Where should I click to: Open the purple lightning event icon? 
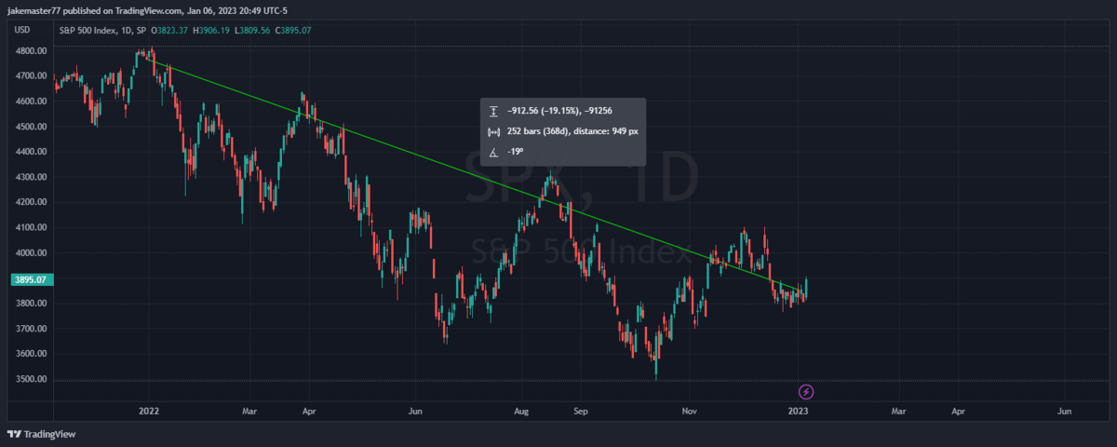(x=807, y=392)
